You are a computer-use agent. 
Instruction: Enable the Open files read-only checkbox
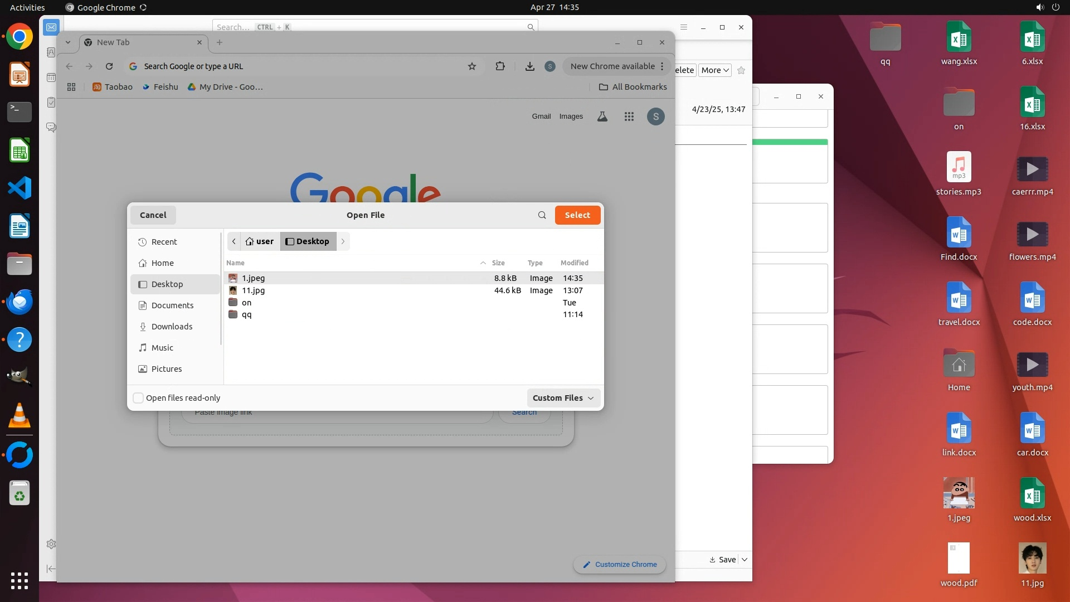click(138, 398)
